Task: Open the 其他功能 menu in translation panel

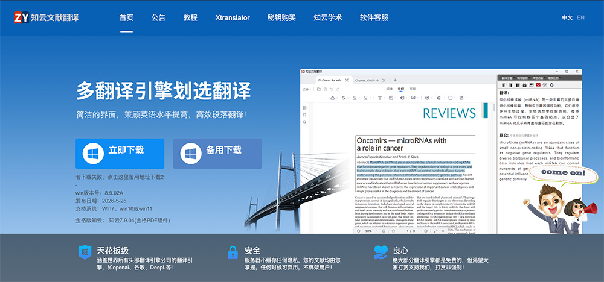Action: tap(538, 78)
